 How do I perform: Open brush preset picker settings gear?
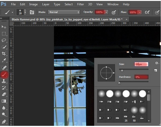[x=157, y=63]
